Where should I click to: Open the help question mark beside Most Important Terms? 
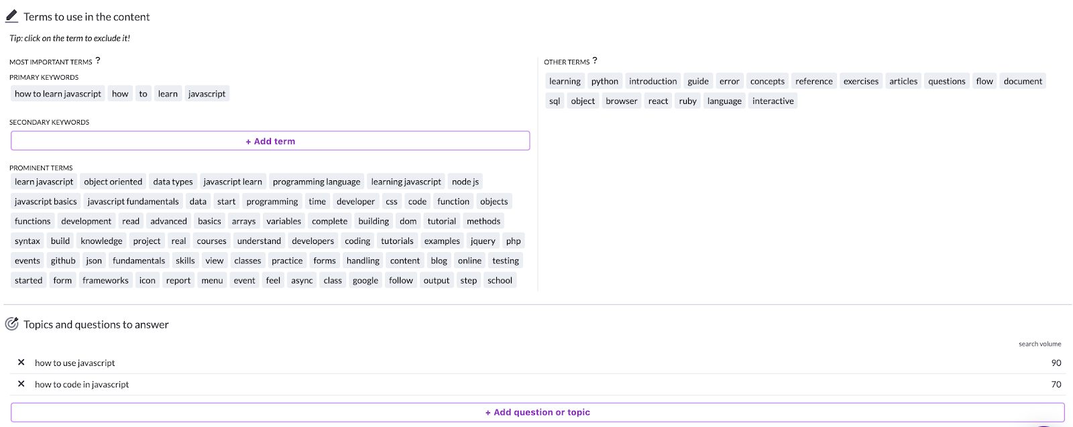point(98,60)
